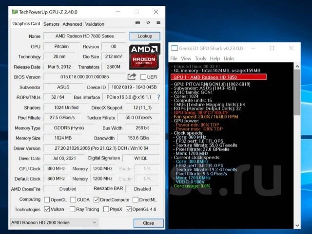Click the AMD Radeon Graphics logo
Screen dimensions: 312x234
(x=145, y=56)
